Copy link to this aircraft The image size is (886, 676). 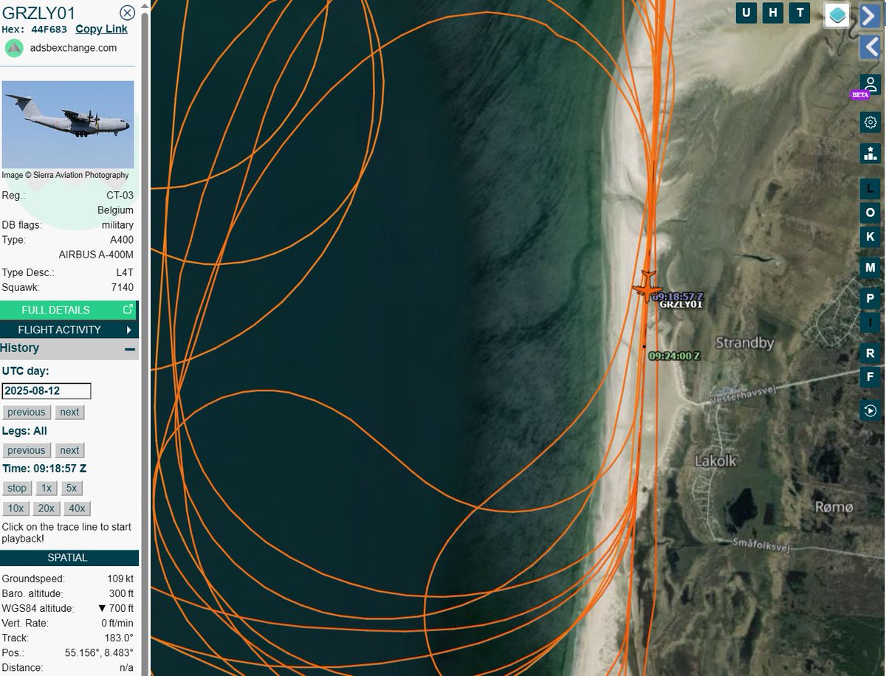[x=101, y=30]
